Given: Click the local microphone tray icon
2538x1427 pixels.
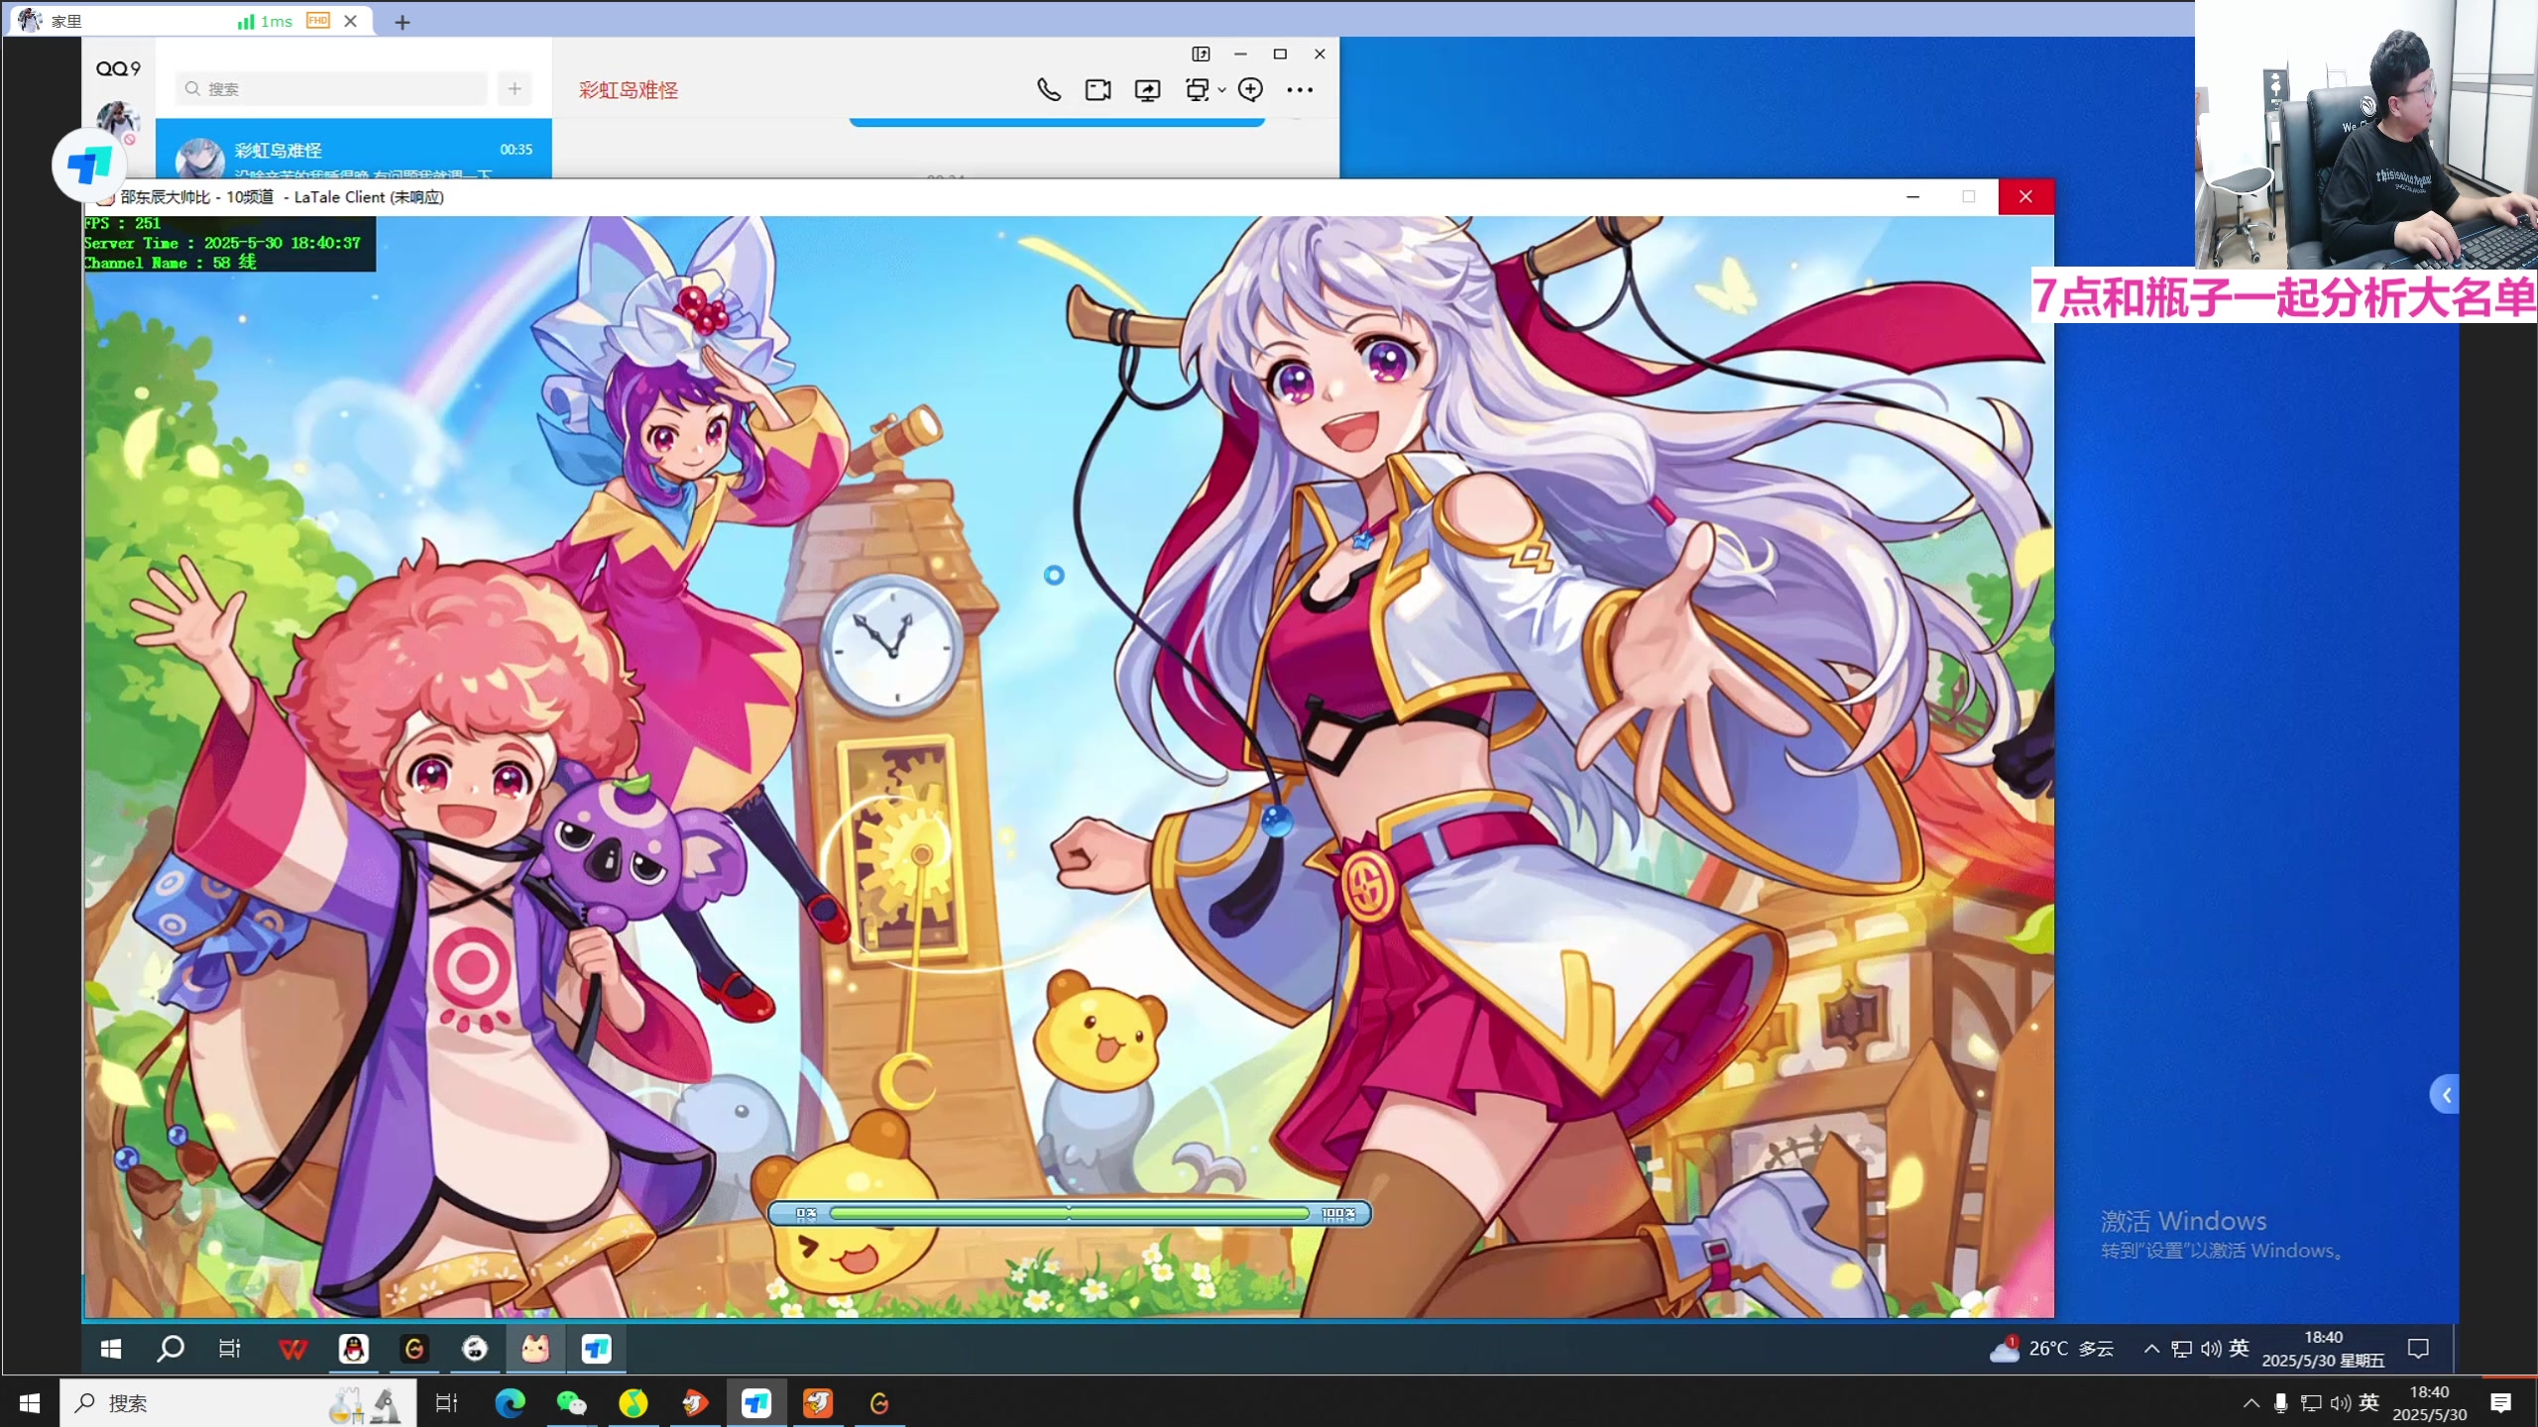Looking at the screenshot, I should (x=2281, y=1403).
